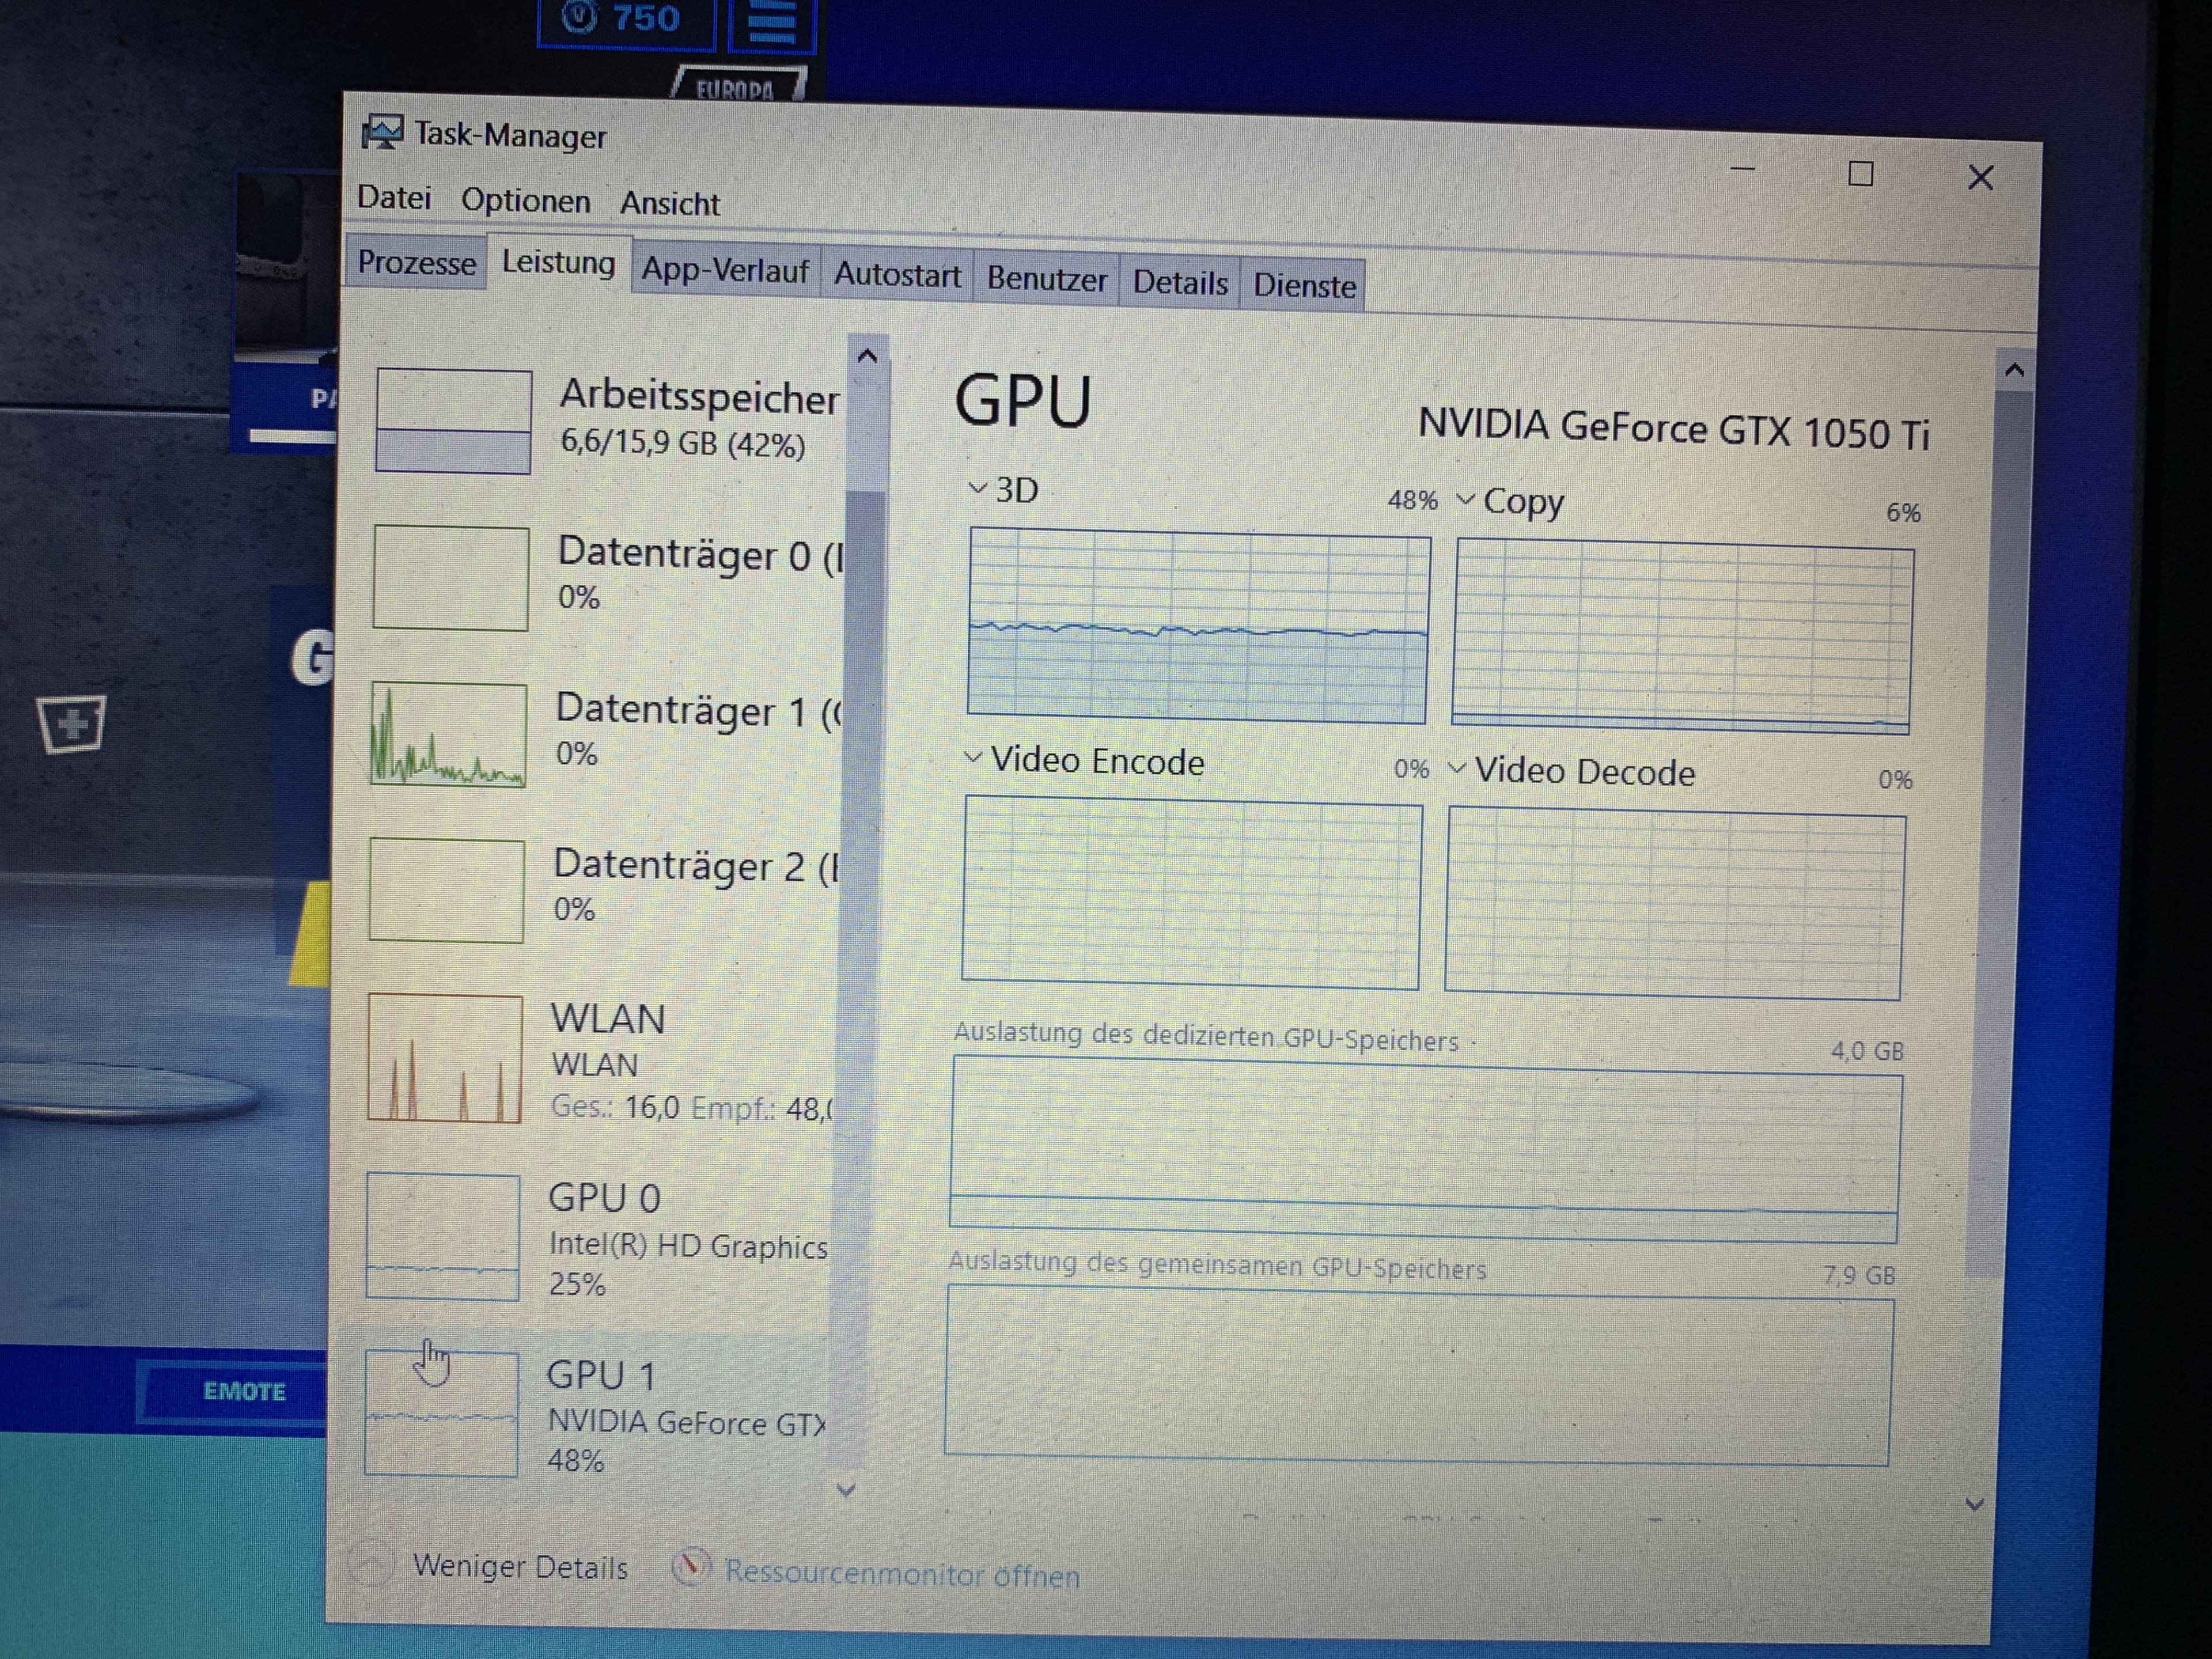Select the WLAN network graph thumbnail
This screenshot has height=1659, width=2212.
coord(445,1058)
